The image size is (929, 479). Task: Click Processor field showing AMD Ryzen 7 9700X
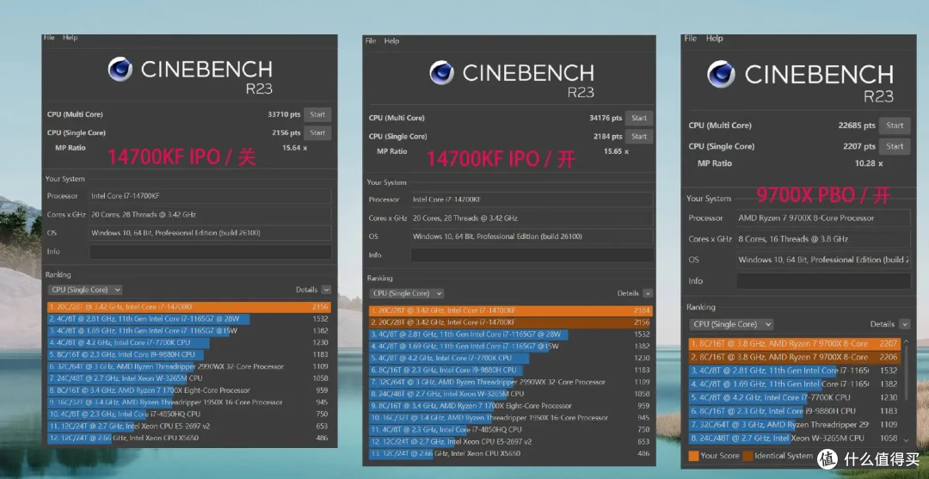(x=823, y=218)
